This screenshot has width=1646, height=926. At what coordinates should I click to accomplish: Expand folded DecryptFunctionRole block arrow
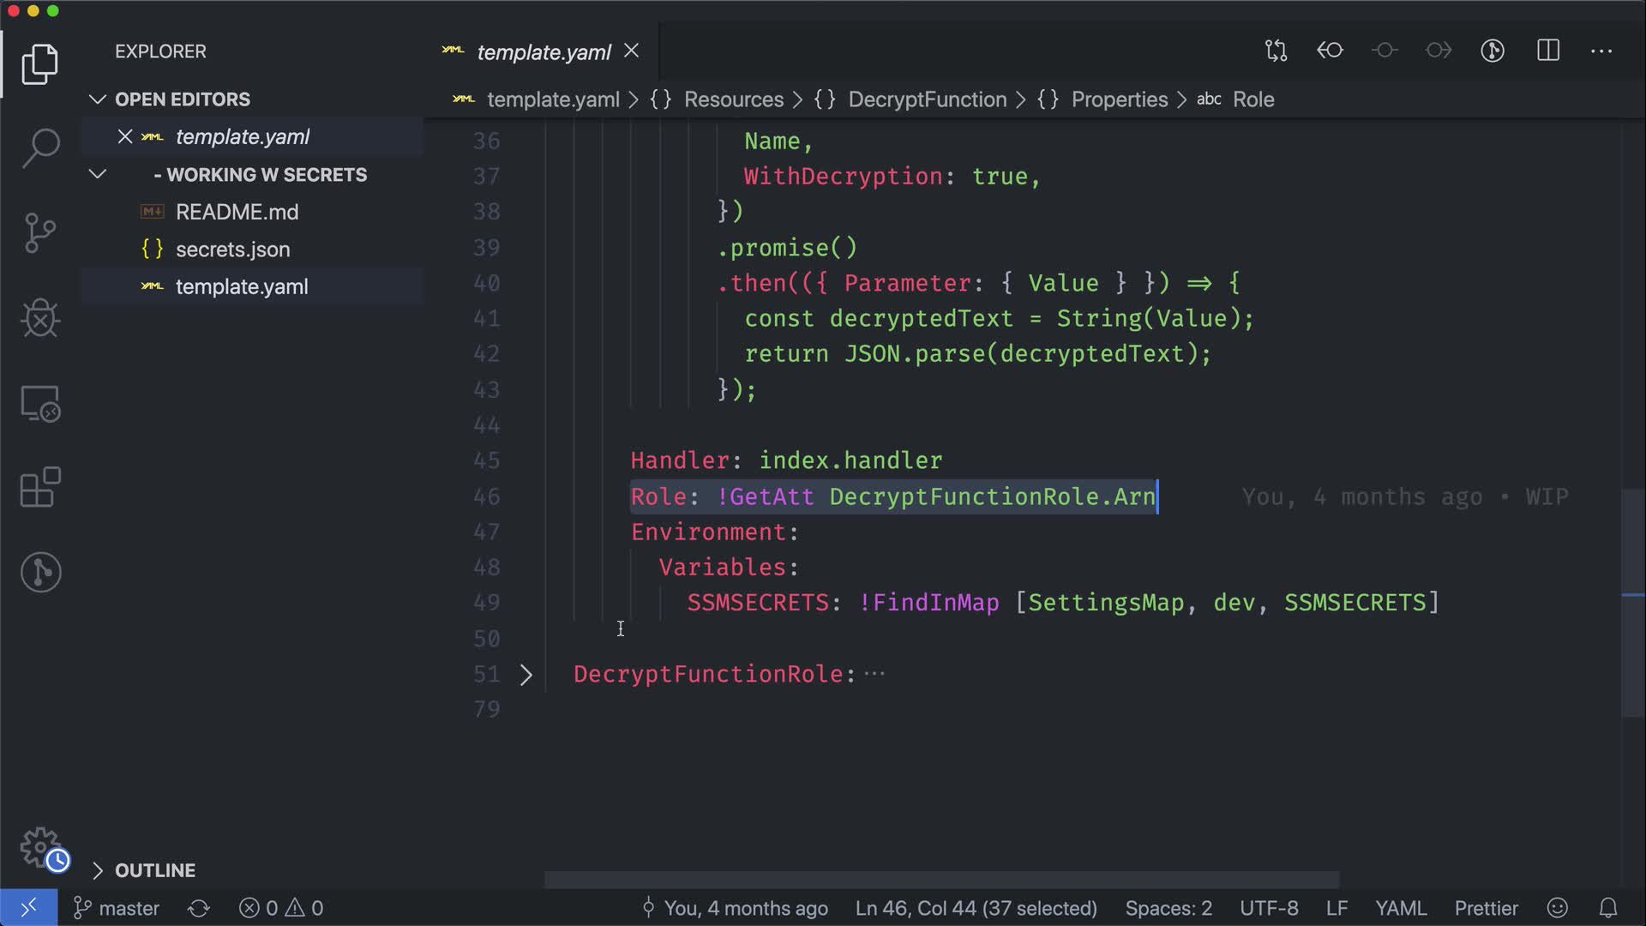(x=526, y=675)
